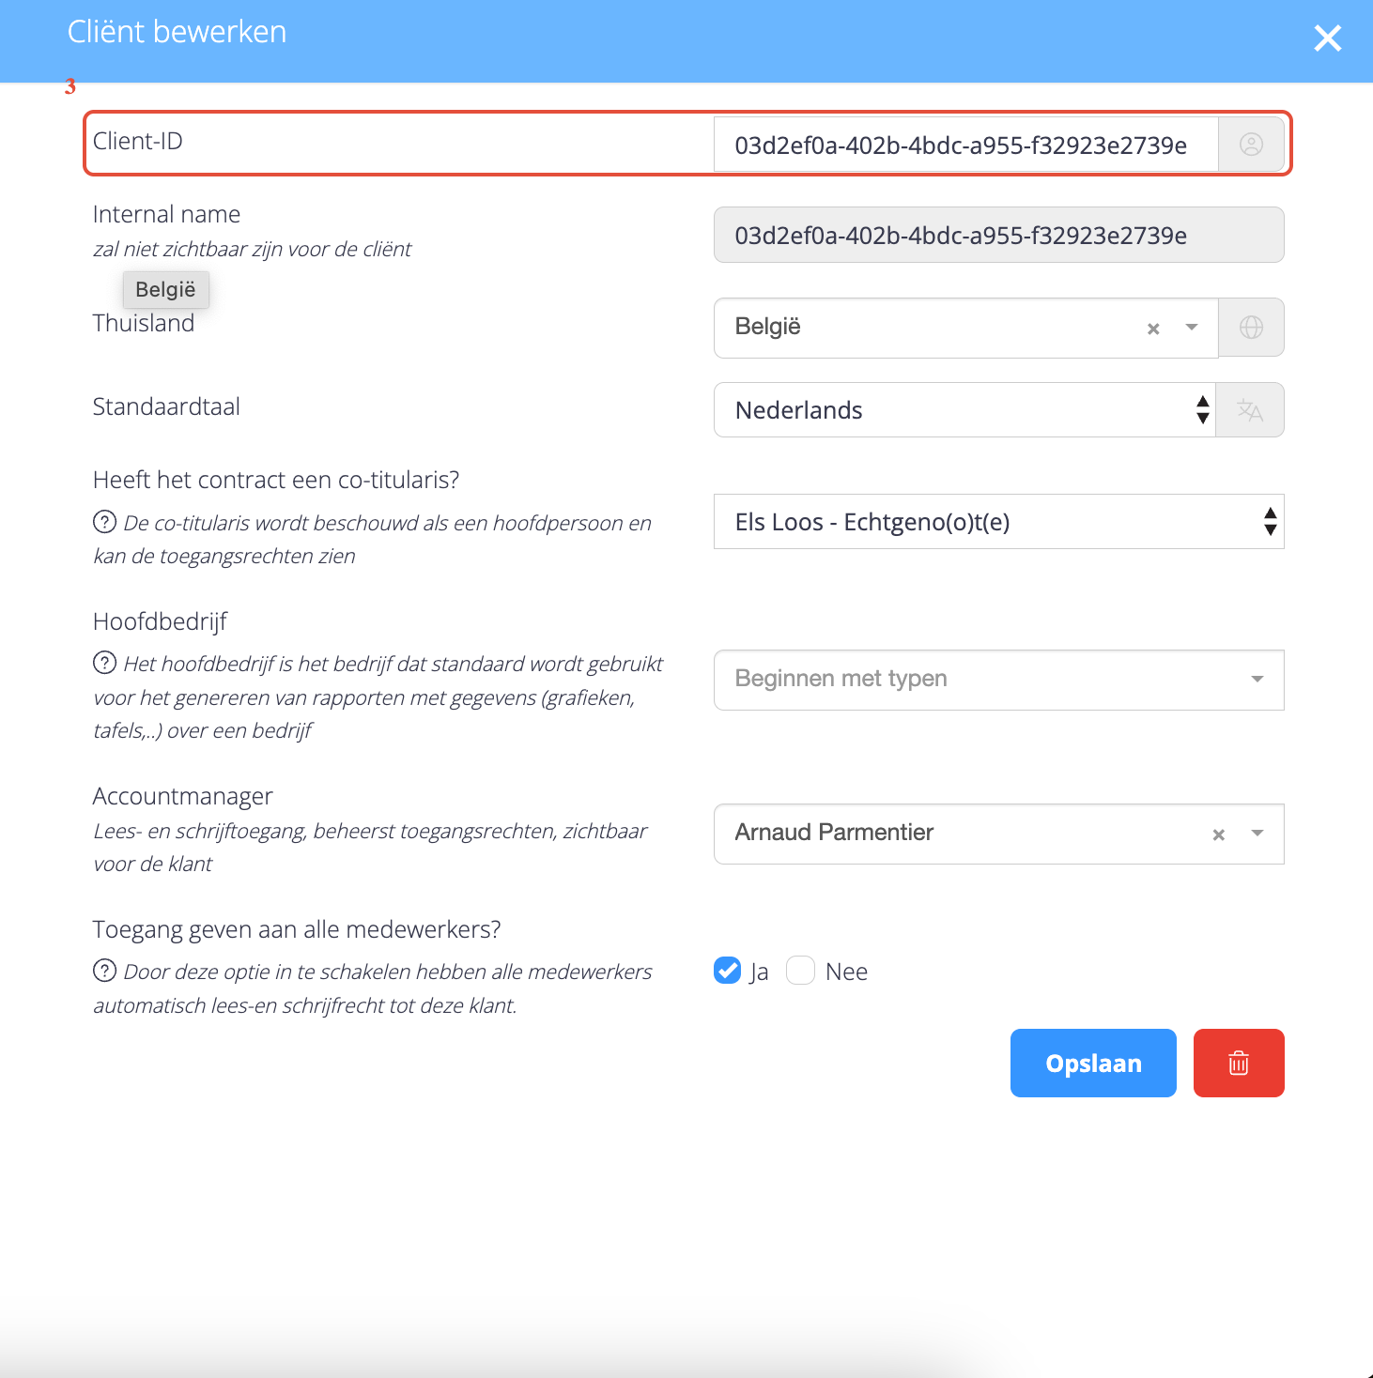Open the Standaardtaal Nederlands dropdown
The image size is (1373, 1378).
click(x=964, y=410)
